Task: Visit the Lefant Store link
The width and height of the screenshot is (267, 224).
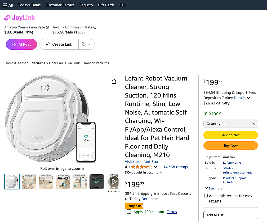Action: [x=143, y=162]
